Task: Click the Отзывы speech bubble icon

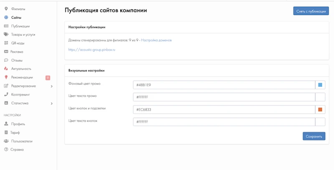Action: (x=6, y=60)
